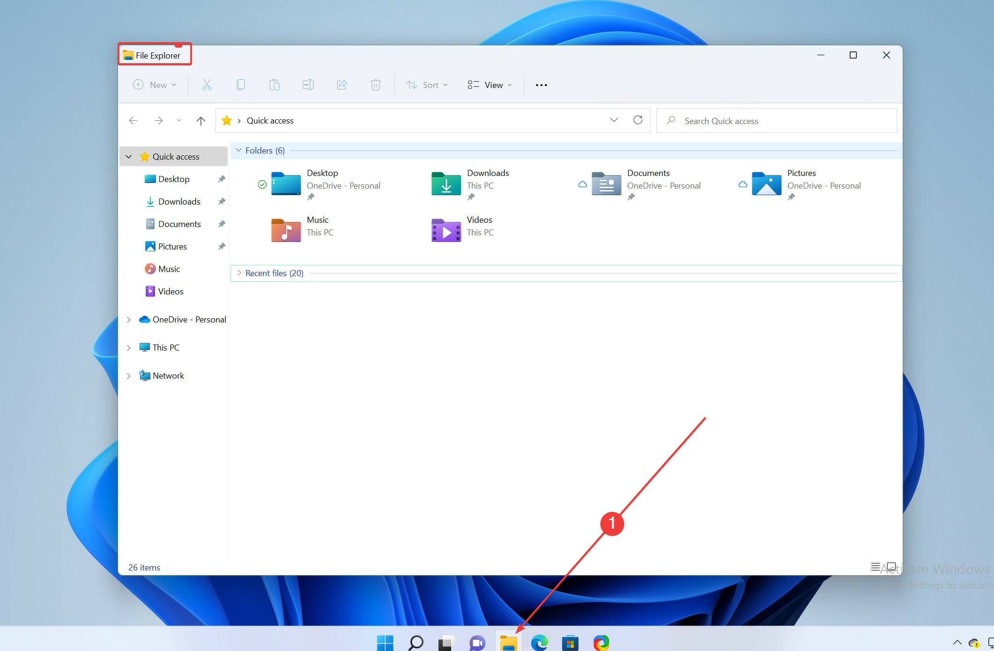Screen dimensions: 994x651
Task: Switch to details view at bottom right
Action: (x=875, y=567)
